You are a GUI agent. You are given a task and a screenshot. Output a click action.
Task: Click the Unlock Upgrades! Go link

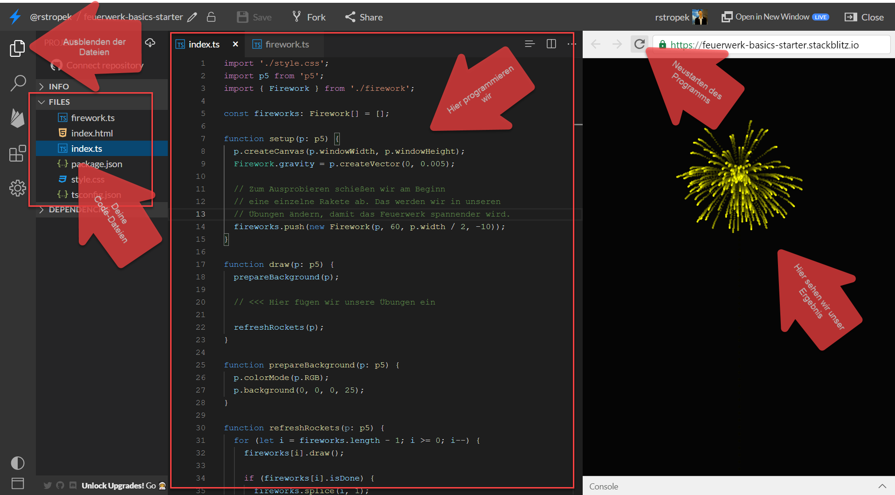pos(124,486)
